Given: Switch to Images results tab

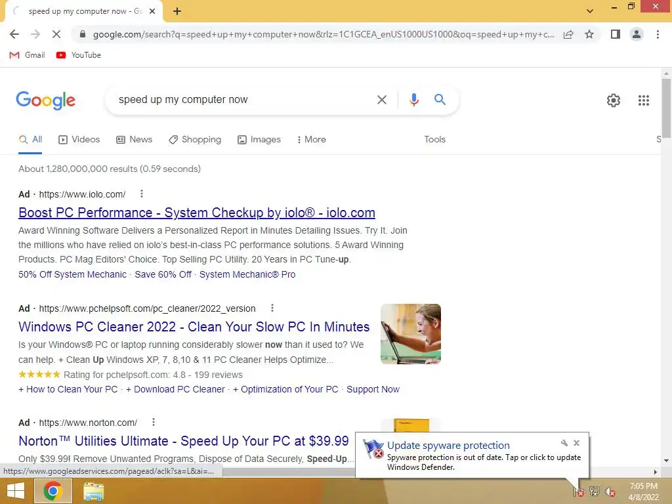Looking at the screenshot, I should coord(259,140).
